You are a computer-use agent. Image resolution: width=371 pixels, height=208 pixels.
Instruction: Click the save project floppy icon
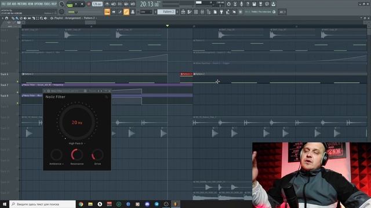254,4
